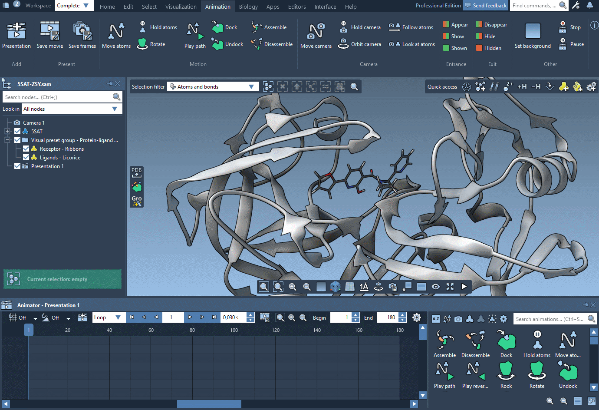Click the +H add hydrogens quick access icon
Viewport: 599px width, 410px height.
522,86
